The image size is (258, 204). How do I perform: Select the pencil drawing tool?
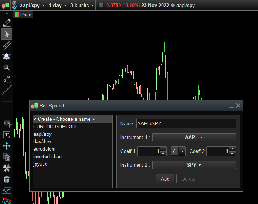click(x=7, y=23)
